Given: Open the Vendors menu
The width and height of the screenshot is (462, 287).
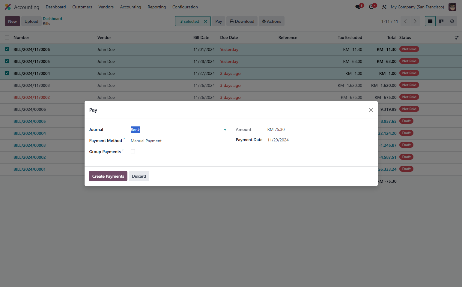Looking at the screenshot, I should (x=106, y=7).
